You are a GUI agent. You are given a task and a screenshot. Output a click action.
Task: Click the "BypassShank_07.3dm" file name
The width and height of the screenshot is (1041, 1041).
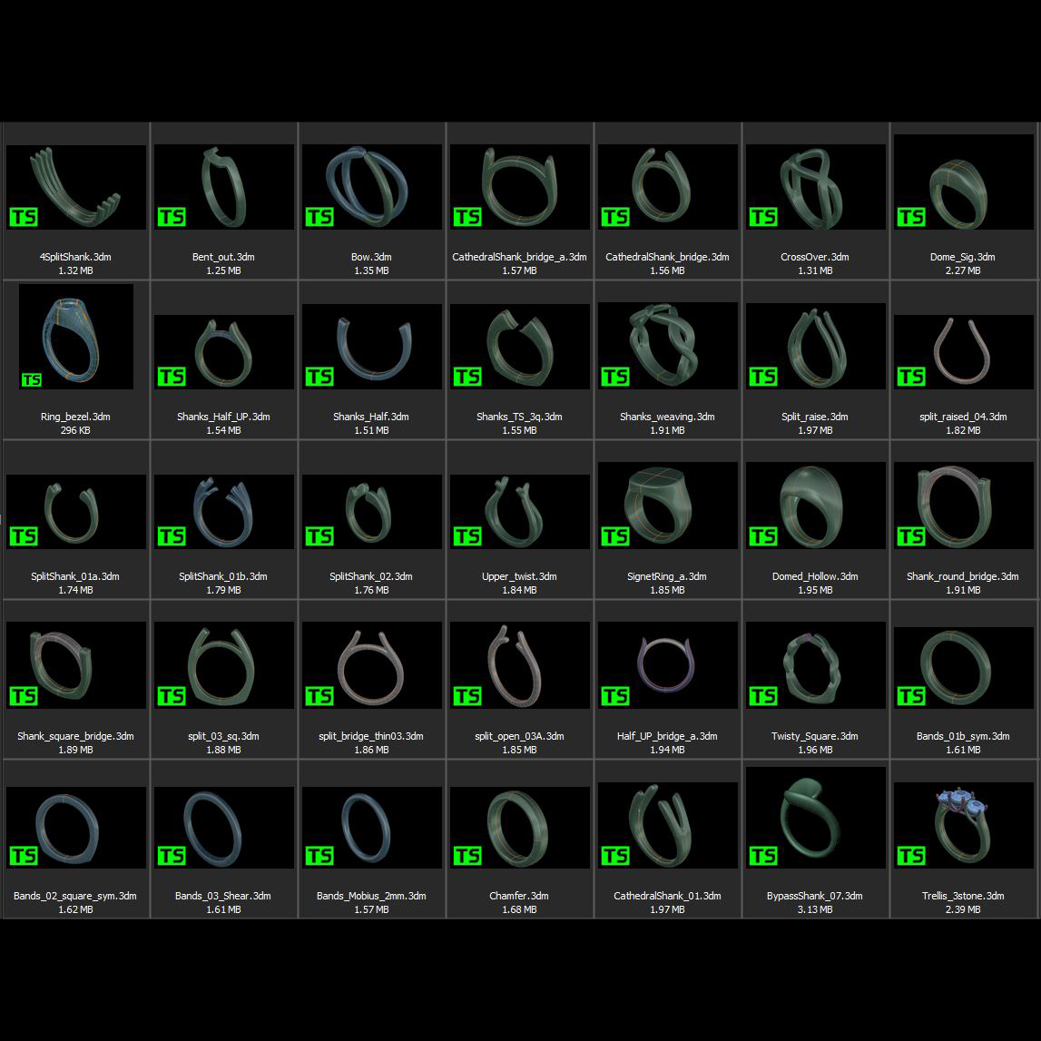click(x=815, y=896)
